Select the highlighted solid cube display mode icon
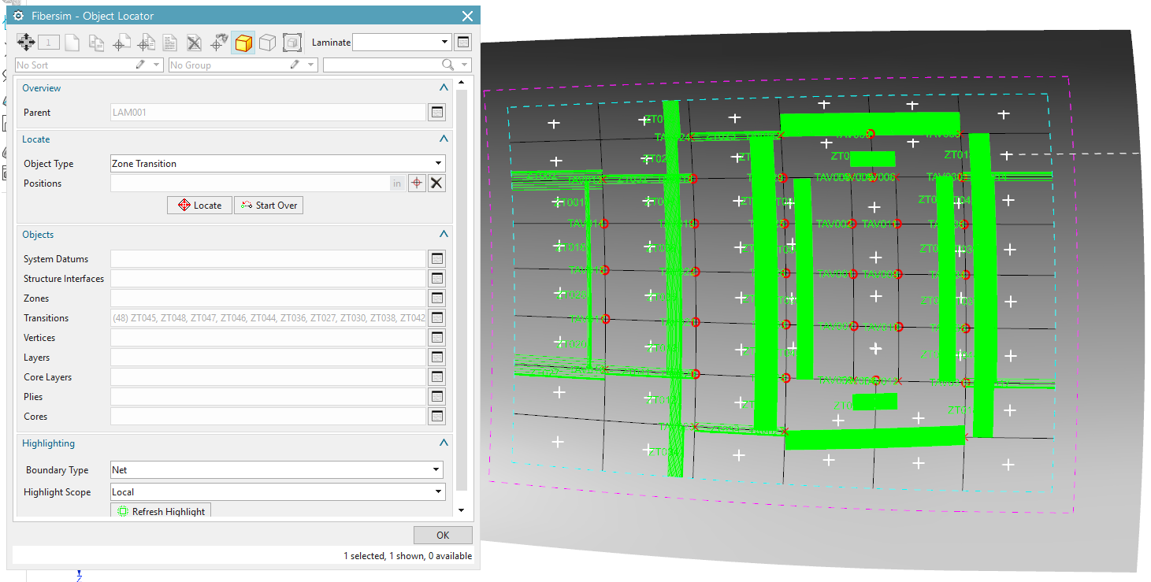This screenshot has height=582, width=1151. click(x=243, y=42)
